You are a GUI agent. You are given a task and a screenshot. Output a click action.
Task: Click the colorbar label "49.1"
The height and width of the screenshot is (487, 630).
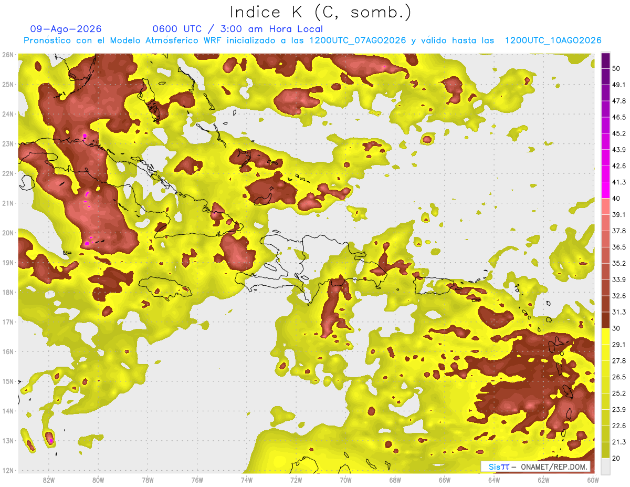pos(619,85)
